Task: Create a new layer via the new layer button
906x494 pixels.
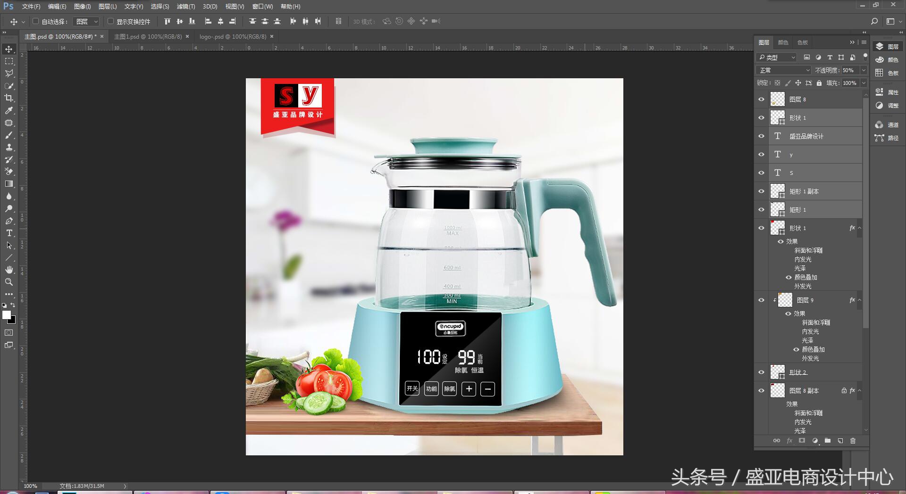Action: pyautogui.click(x=840, y=441)
